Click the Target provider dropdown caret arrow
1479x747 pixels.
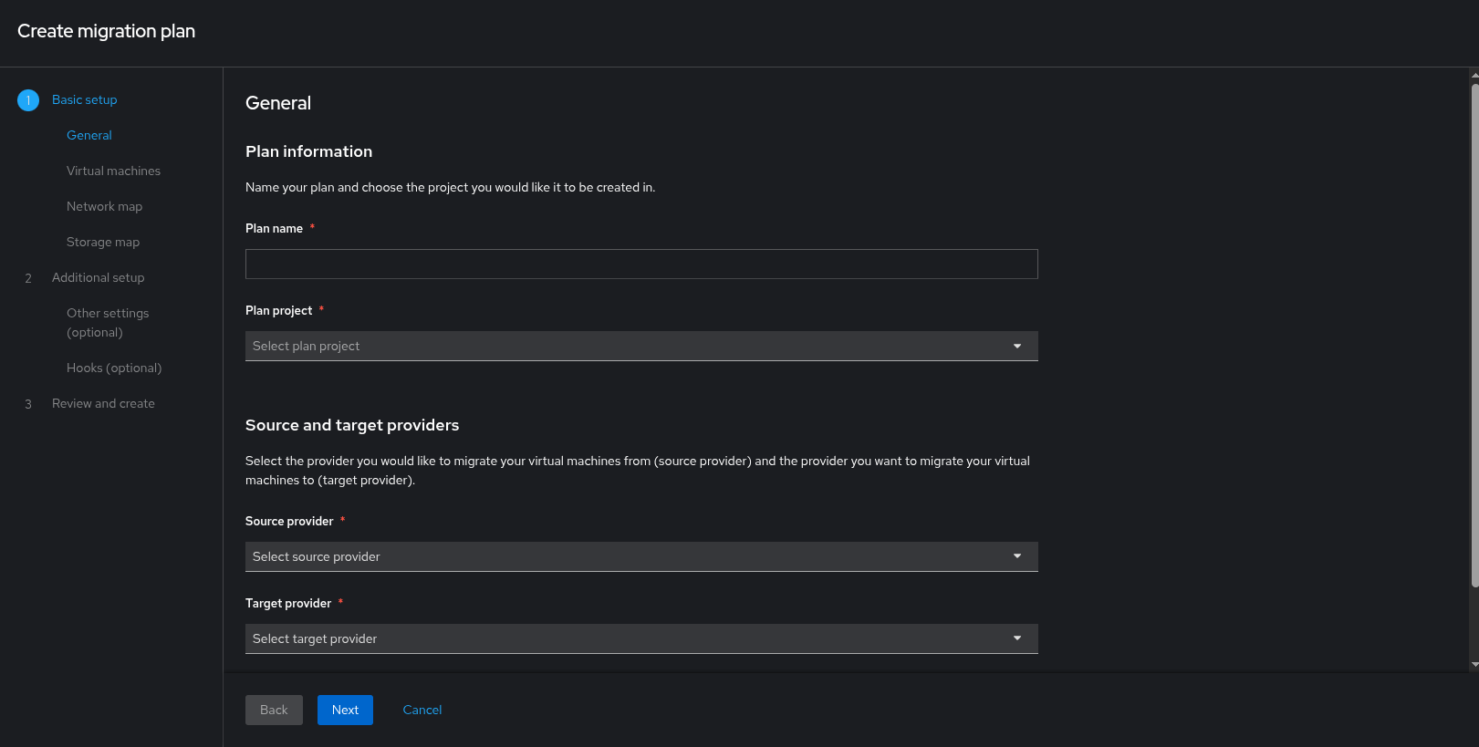tap(1017, 638)
